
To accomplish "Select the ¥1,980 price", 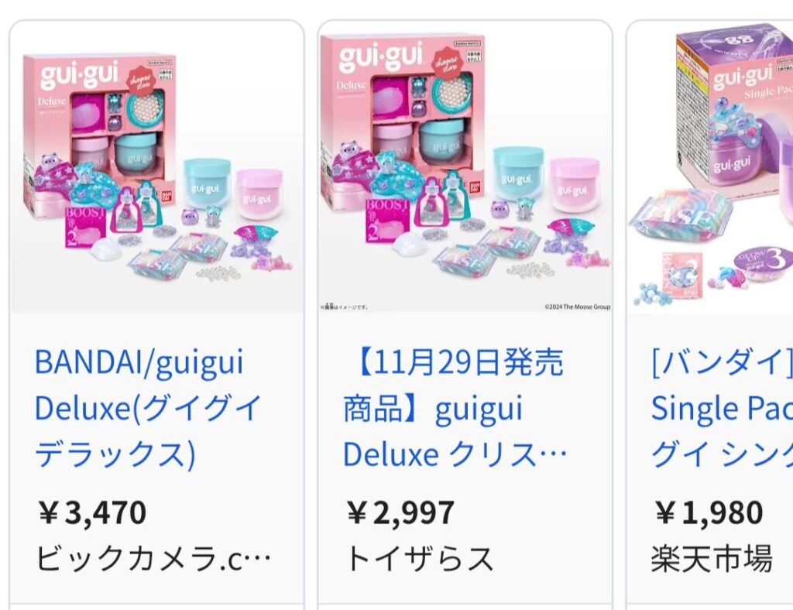I will [x=708, y=512].
